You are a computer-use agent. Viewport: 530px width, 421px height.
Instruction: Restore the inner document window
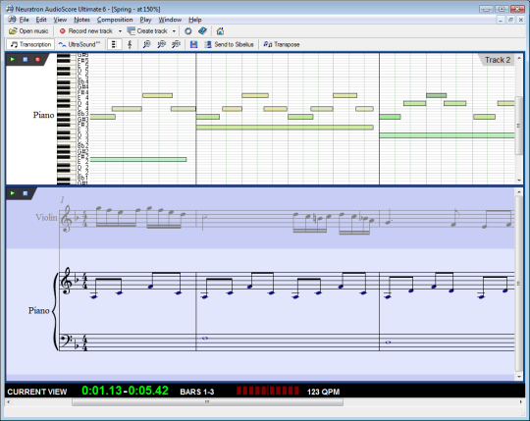[510, 20]
